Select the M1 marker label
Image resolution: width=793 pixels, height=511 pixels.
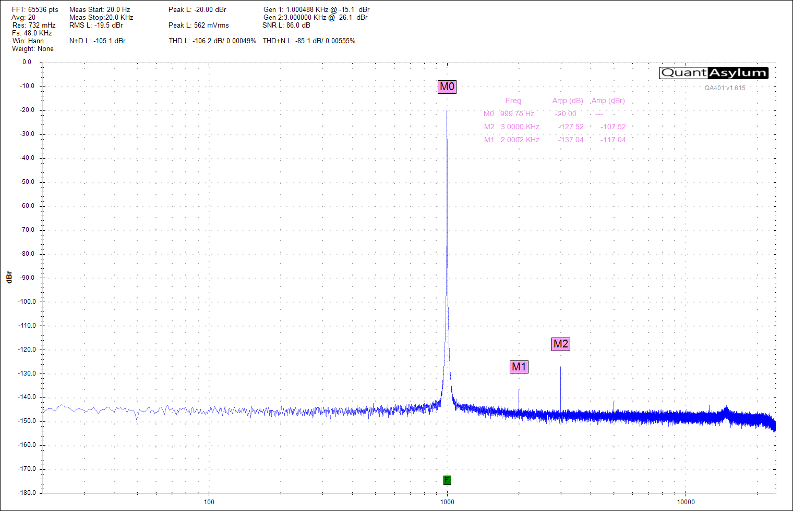[519, 367]
